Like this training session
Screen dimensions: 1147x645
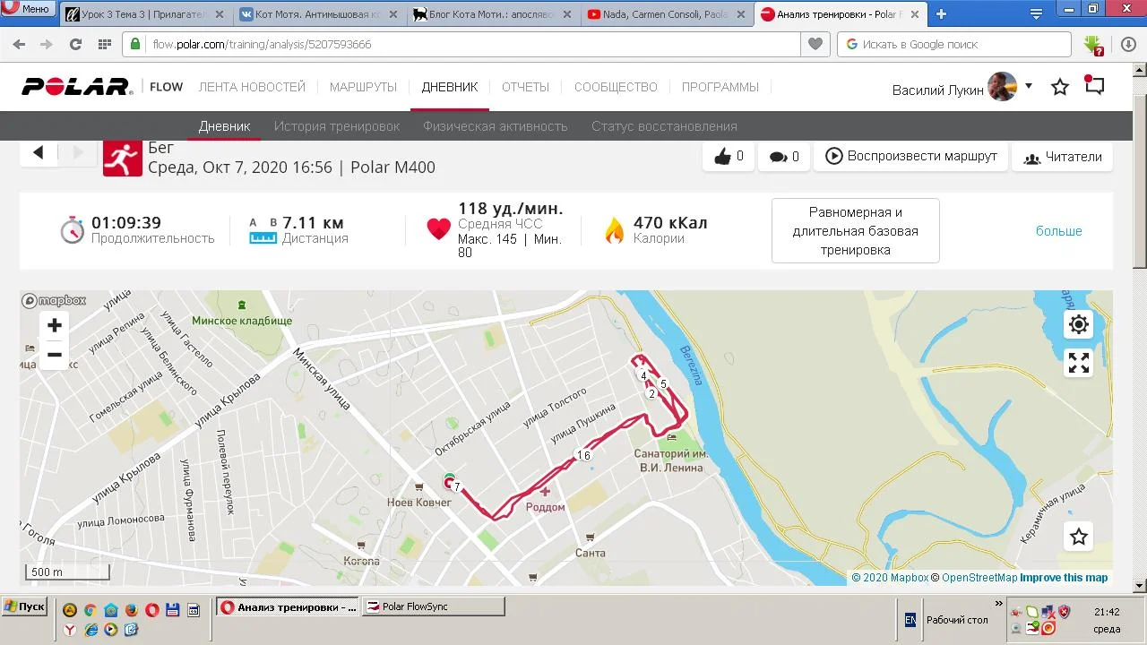click(729, 157)
